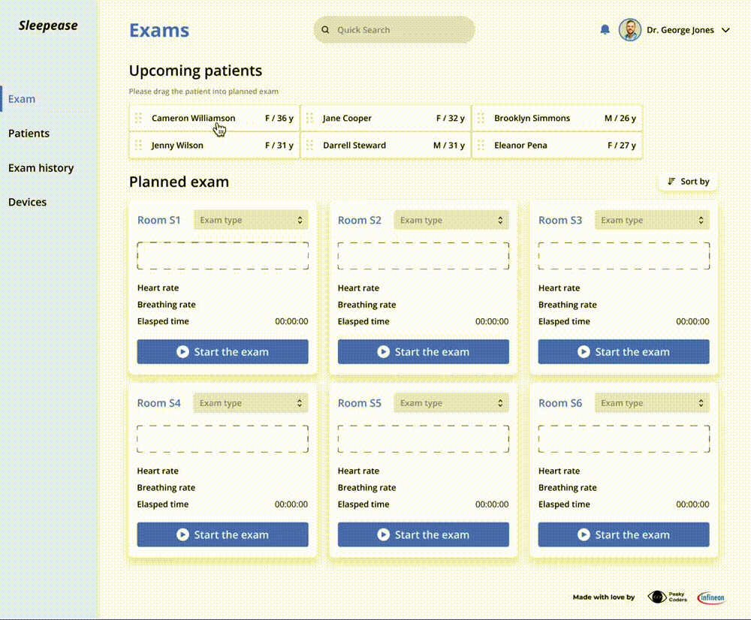Expand the user account menu chevron

[725, 31]
